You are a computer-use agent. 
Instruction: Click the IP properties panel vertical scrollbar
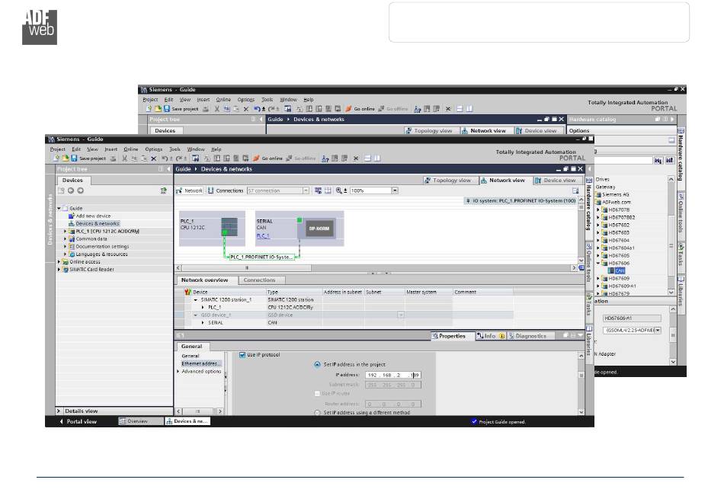(x=581, y=384)
